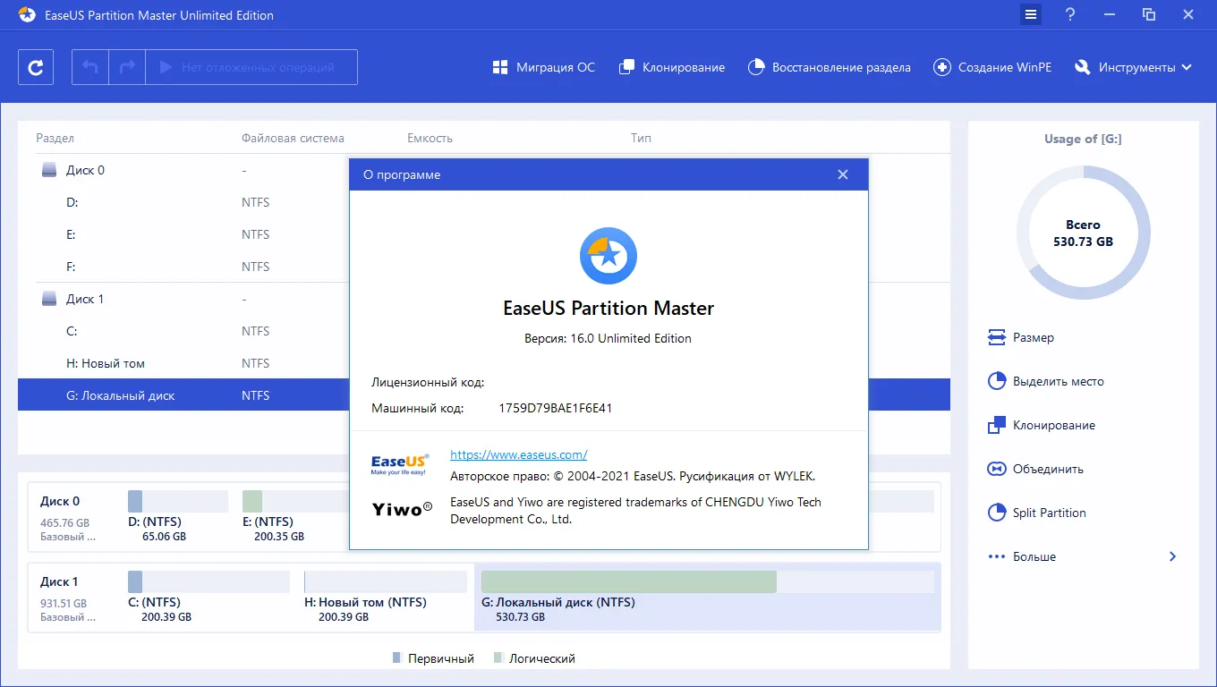This screenshot has width=1217, height=687.
Task: Select the Размер resize option
Action: pyautogui.click(x=1021, y=337)
